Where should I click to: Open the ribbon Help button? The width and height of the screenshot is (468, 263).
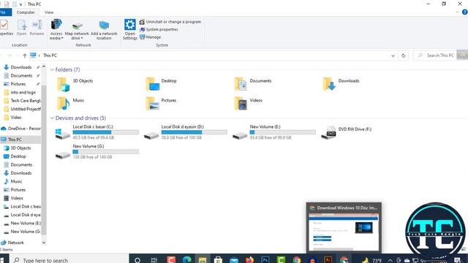pyautogui.click(x=464, y=12)
